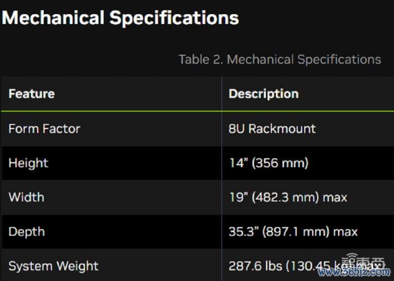Click the Mechanical Specifications heading
The image size is (394, 281).
pyautogui.click(x=120, y=18)
